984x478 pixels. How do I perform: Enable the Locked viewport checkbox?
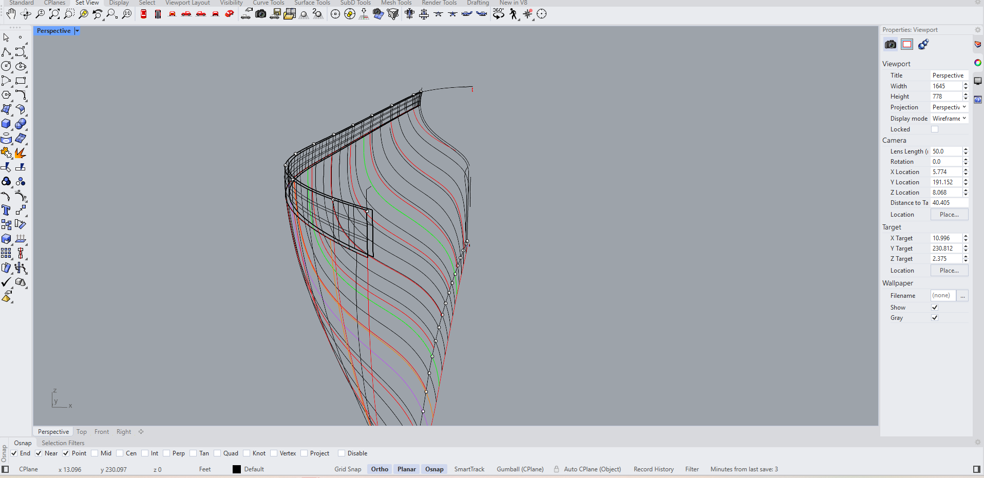(935, 129)
